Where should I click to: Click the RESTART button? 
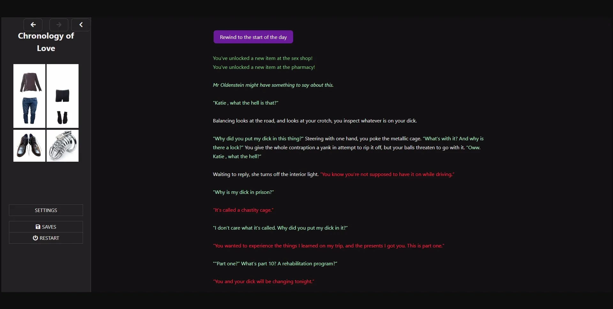(46, 238)
